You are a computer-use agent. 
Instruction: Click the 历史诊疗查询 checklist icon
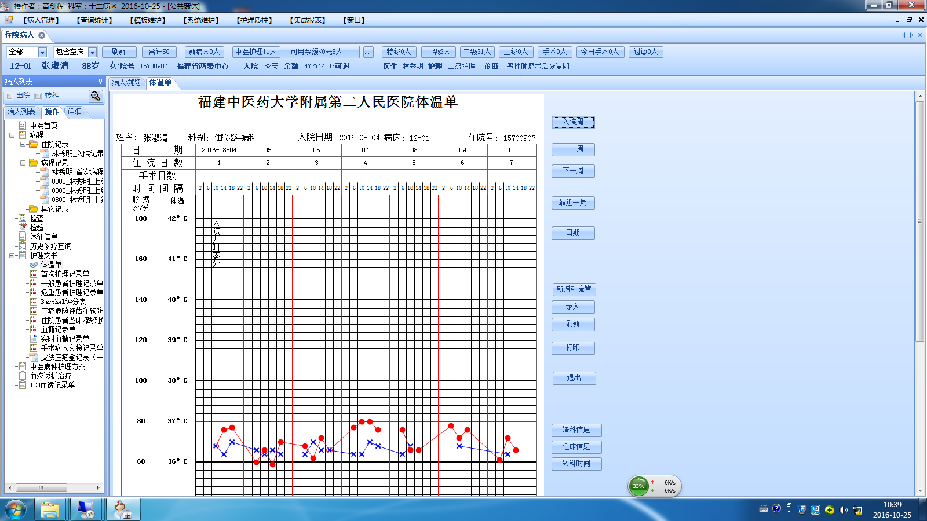[23, 246]
